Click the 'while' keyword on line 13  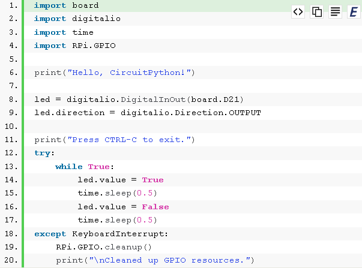click(x=69, y=167)
